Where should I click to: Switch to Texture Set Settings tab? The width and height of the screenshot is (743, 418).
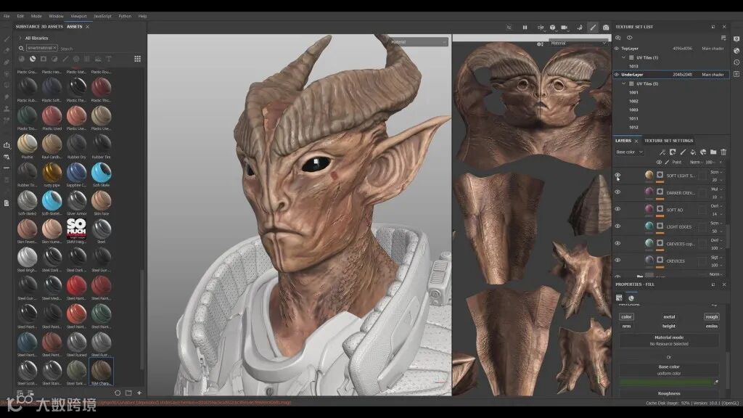pyautogui.click(x=668, y=141)
